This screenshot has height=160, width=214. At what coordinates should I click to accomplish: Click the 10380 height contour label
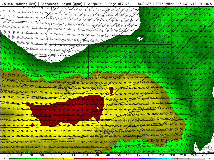tap(79, 104)
